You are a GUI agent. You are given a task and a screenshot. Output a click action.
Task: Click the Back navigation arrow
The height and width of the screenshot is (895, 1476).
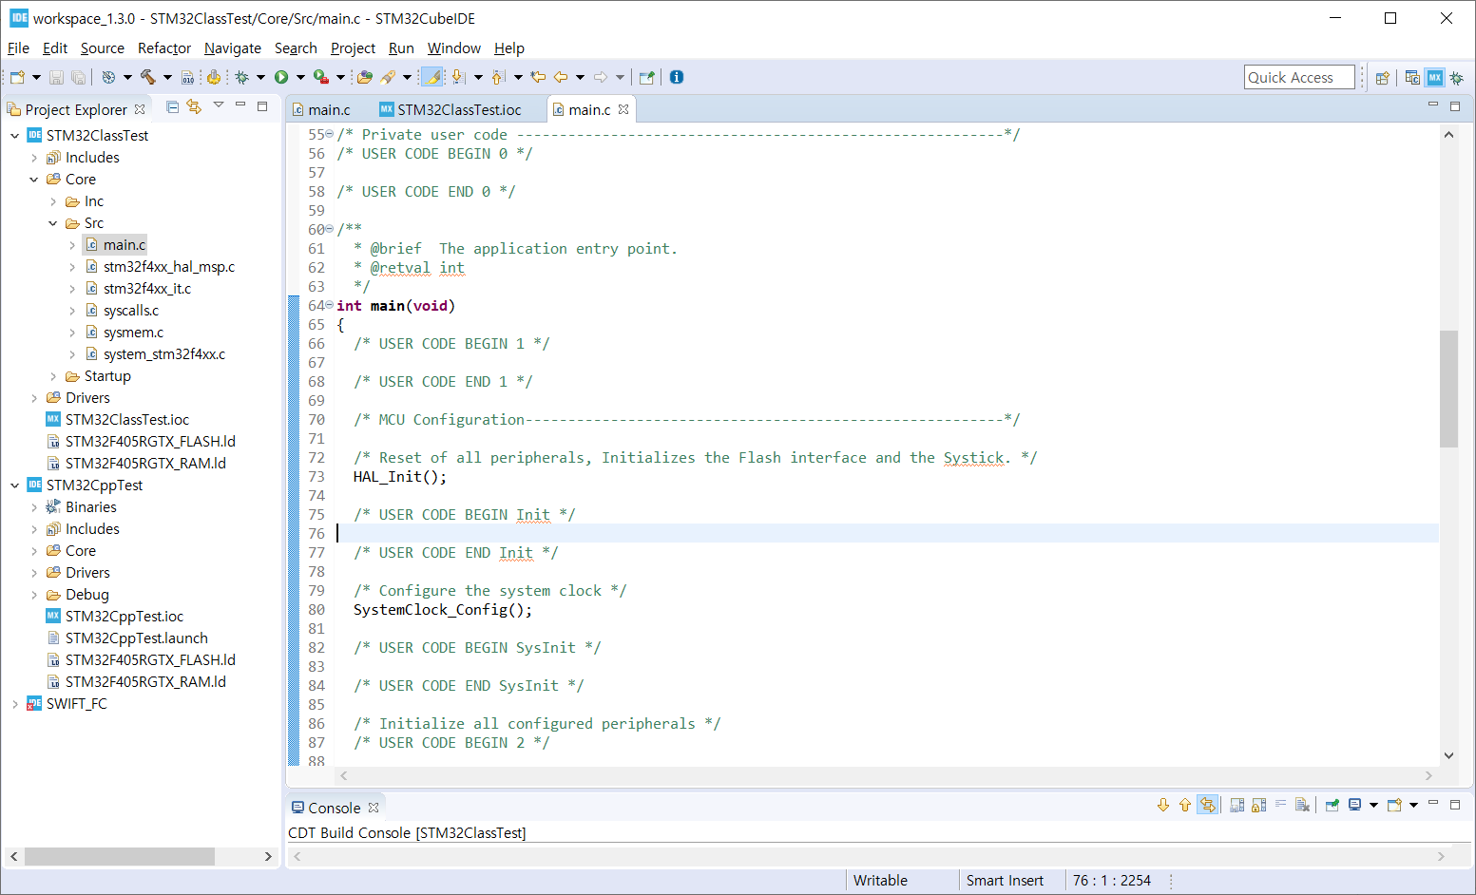click(561, 77)
